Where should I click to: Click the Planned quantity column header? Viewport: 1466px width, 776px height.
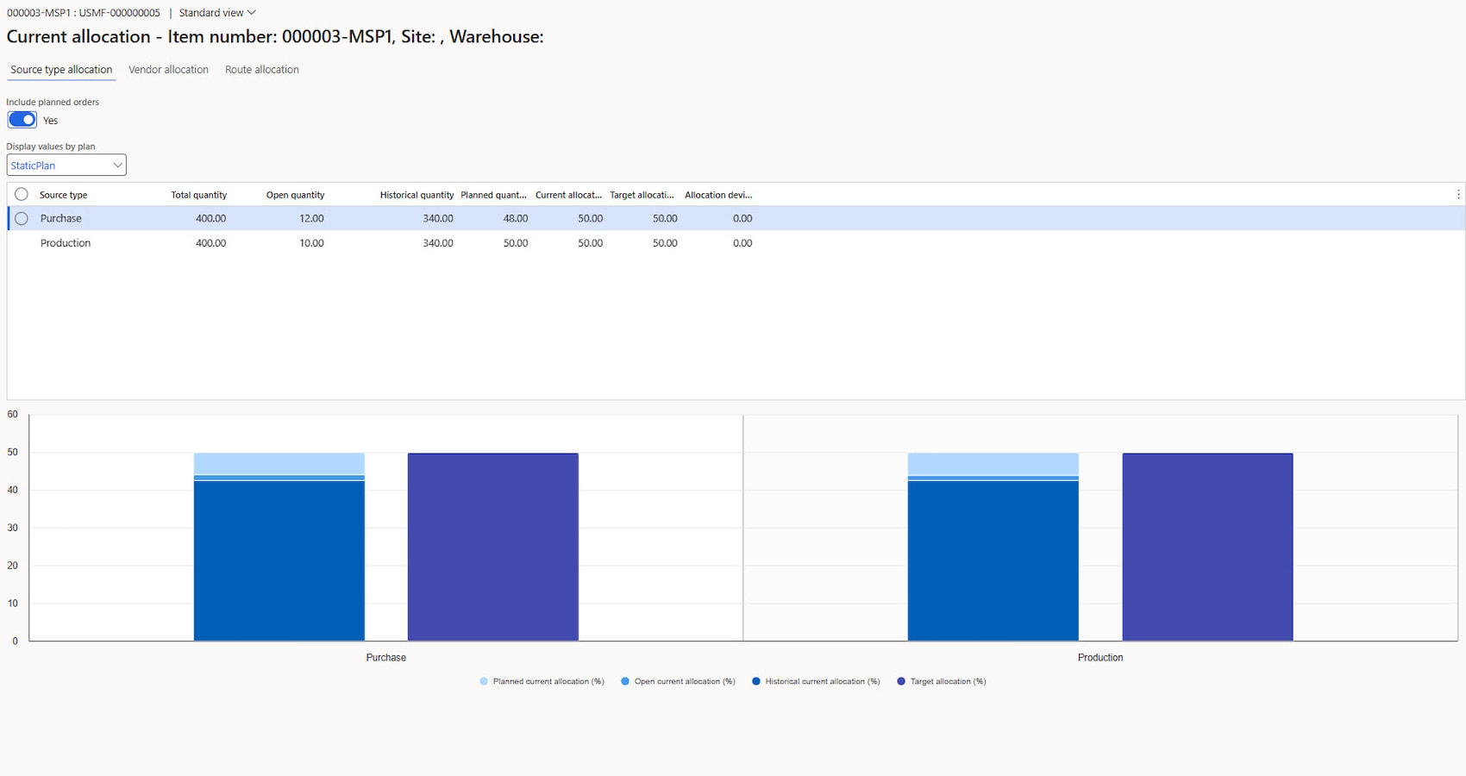point(493,195)
